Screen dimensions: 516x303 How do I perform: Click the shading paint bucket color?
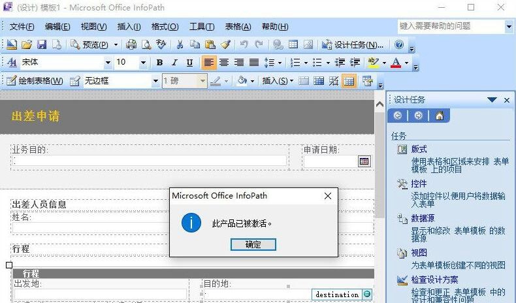242,81
